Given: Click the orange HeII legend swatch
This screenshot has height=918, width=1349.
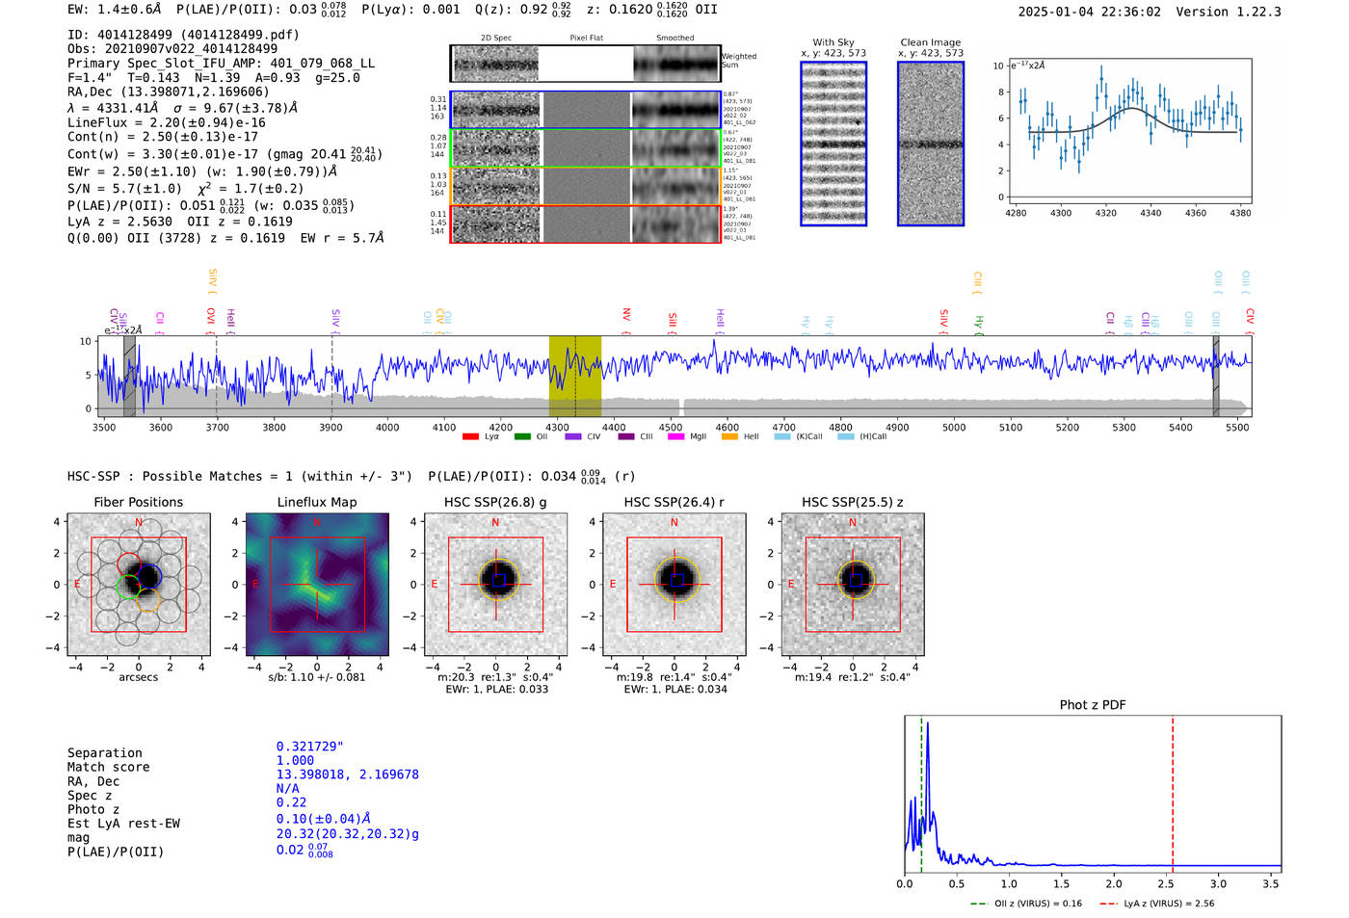Looking at the screenshot, I should [729, 437].
